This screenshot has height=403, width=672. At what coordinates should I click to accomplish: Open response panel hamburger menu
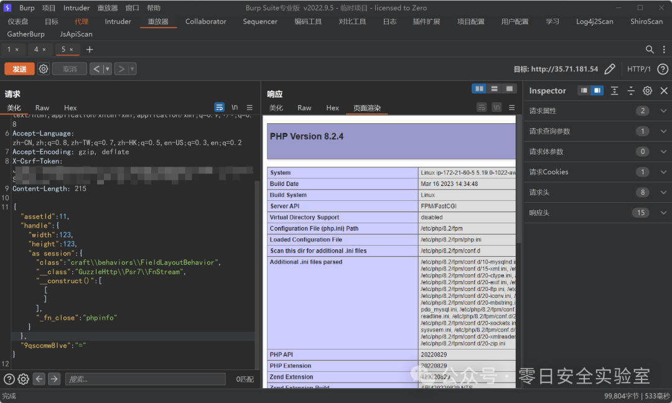pos(511,108)
